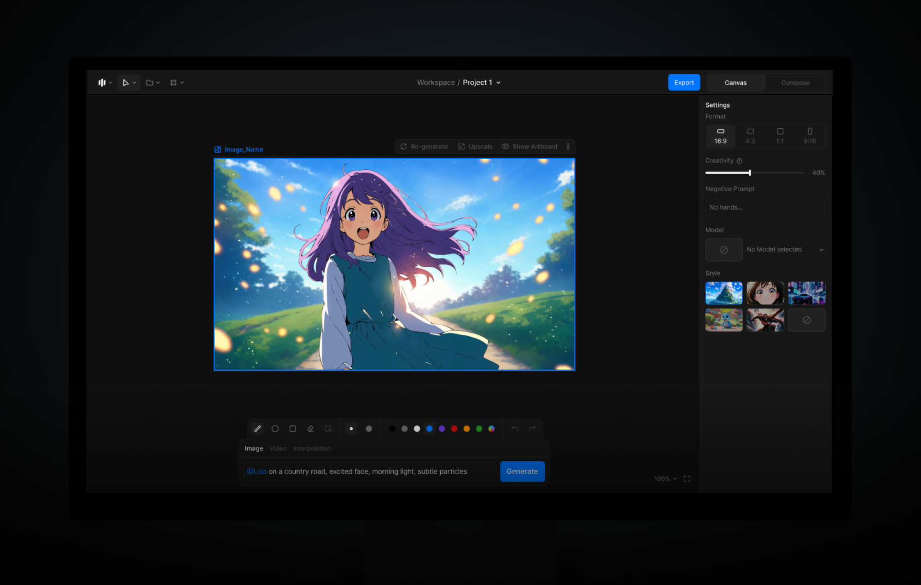Screen dimensions: 921x585
Task: Select the eraser tool
Action: (x=310, y=429)
